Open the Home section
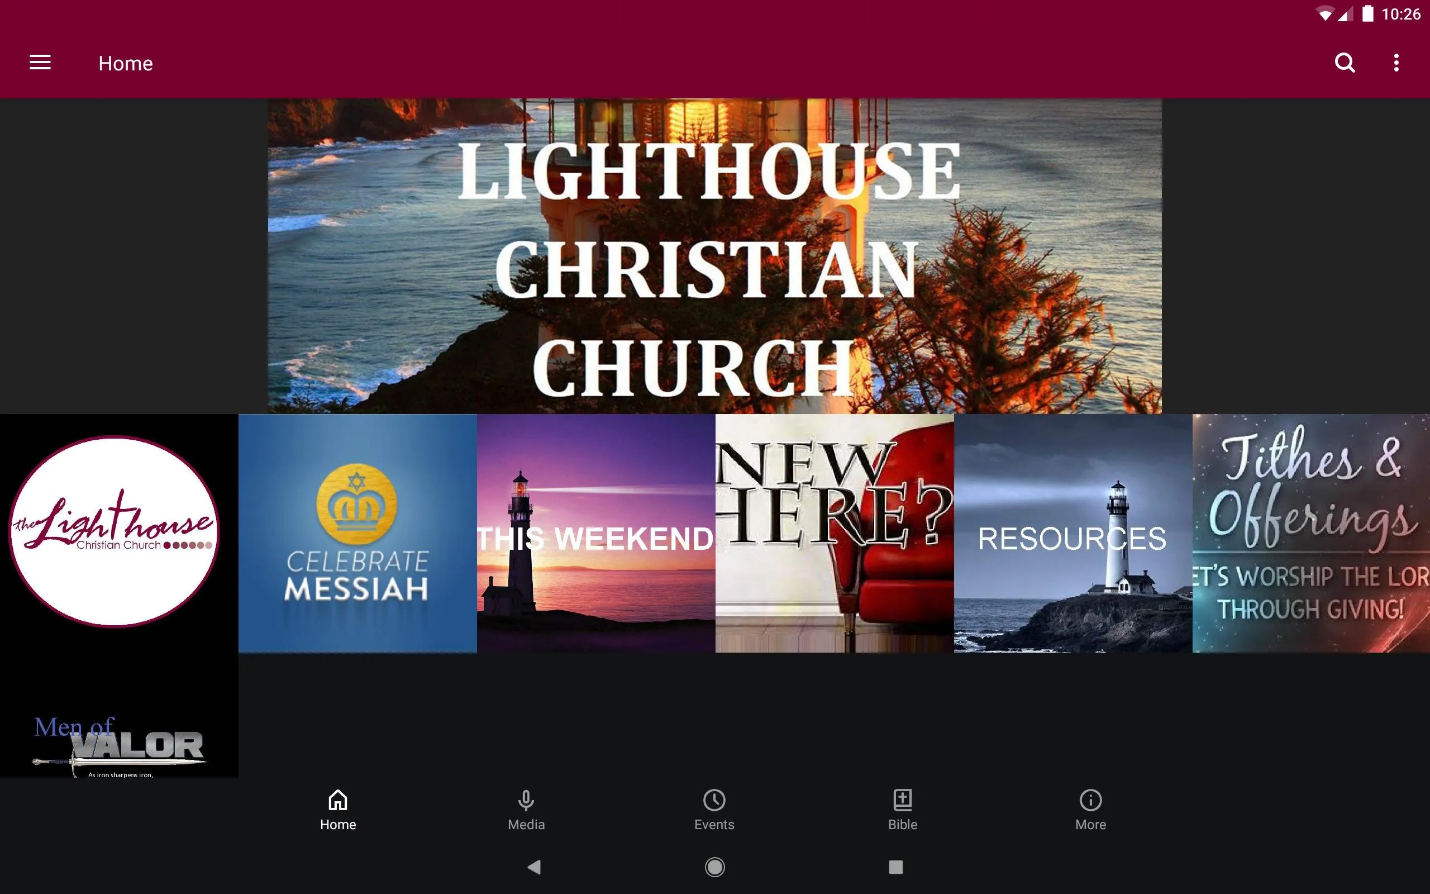Viewport: 1430px width, 894px height. [338, 810]
